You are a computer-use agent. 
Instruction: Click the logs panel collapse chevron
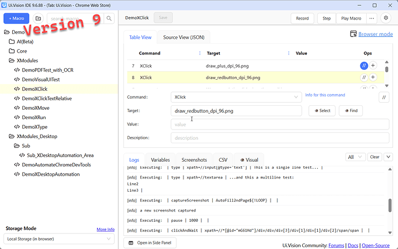point(388,157)
